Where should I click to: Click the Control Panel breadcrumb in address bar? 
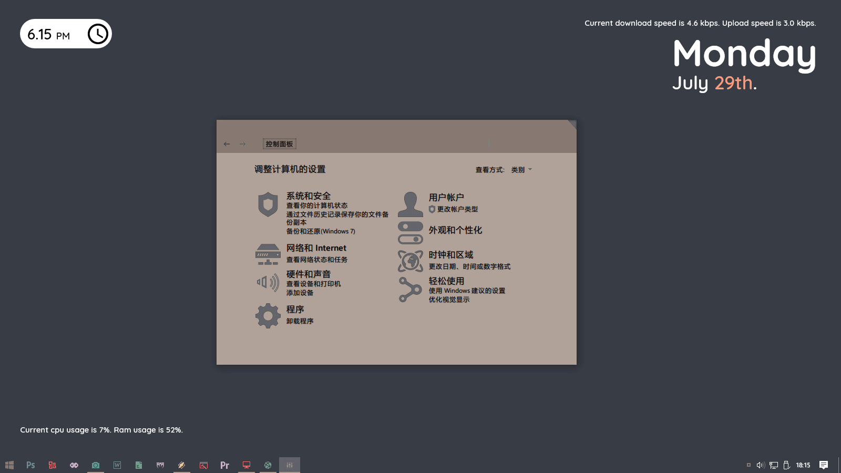[279, 144]
